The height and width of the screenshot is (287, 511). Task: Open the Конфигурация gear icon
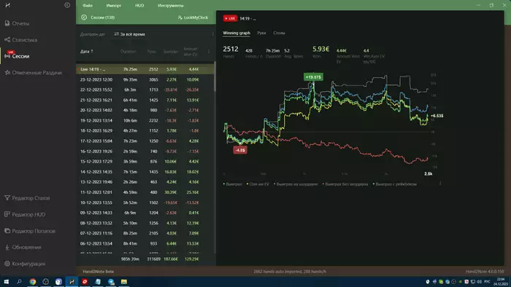click(7, 264)
